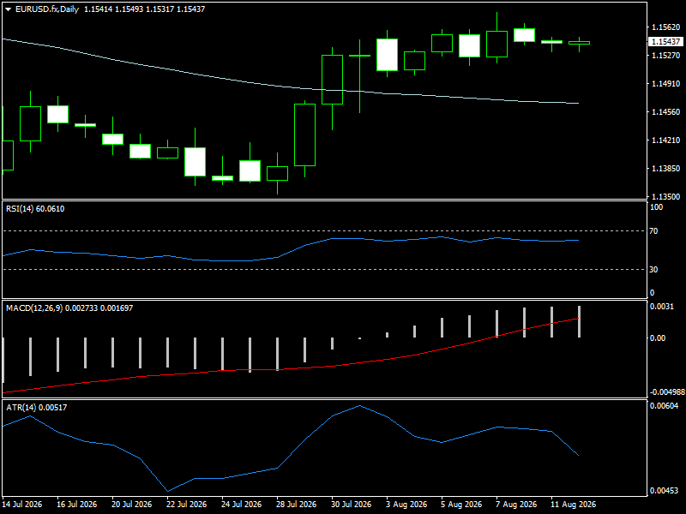686x514 pixels.
Task: Click the MACD(12,26,9) indicator label
Action: [69, 308]
